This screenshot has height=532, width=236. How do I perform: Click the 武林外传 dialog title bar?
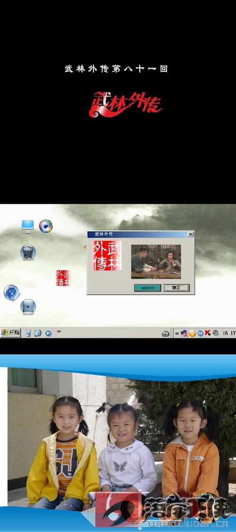pyautogui.click(x=141, y=234)
